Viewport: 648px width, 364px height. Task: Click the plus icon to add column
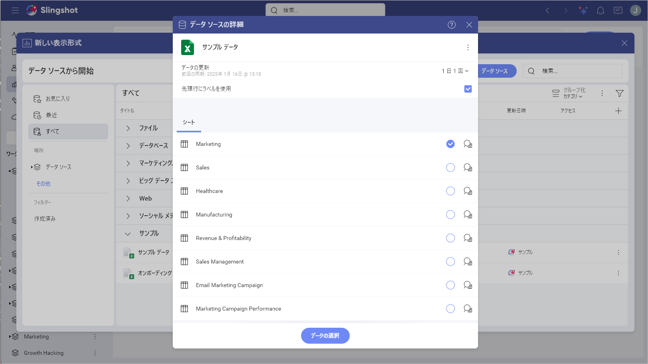[618, 111]
